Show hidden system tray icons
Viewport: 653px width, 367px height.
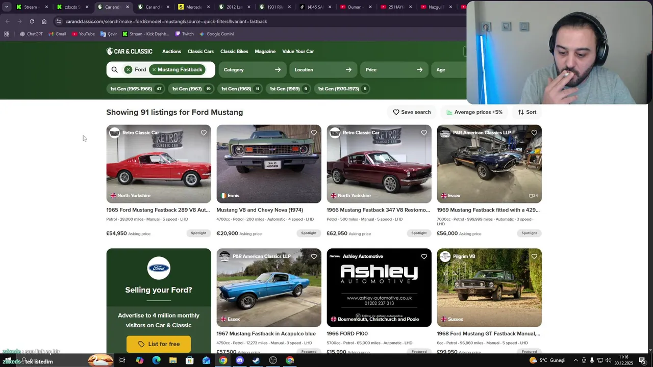click(575, 360)
